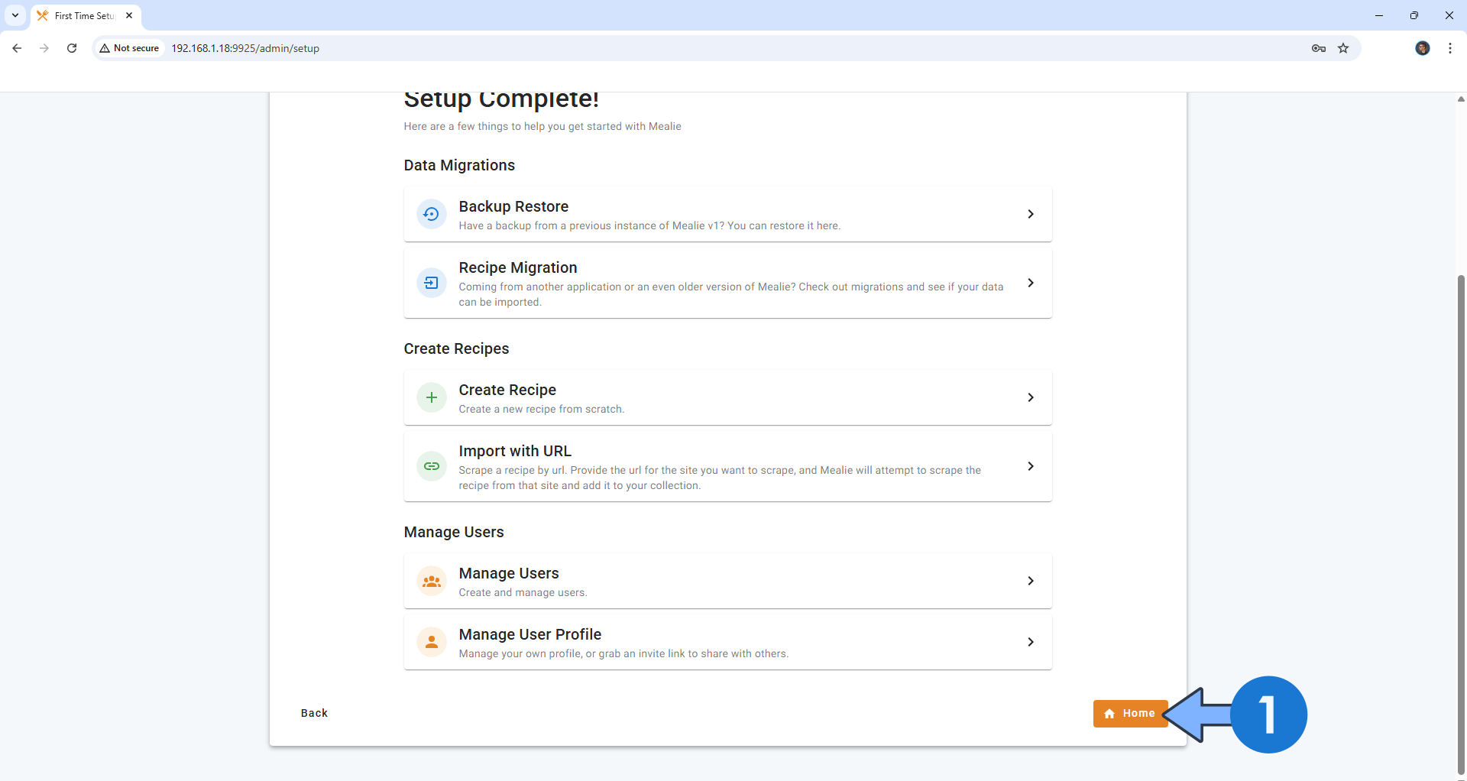Click the browser profile avatar
Screen dimensions: 1467x781
1423,48
